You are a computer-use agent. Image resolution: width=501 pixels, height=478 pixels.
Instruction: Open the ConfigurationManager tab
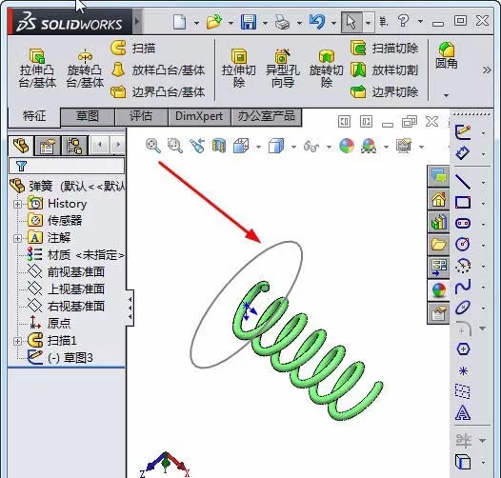[x=74, y=146]
